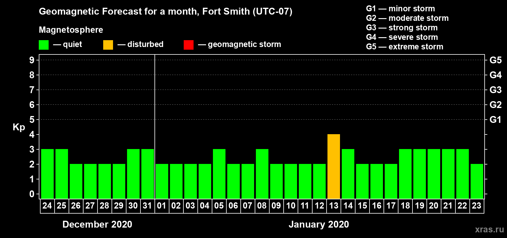Click the green quiet legend swatch
Image resolution: width=507 pixels, height=238 pixels.
click(44, 45)
